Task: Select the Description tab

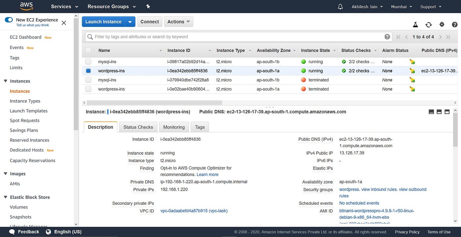Action: click(x=100, y=127)
